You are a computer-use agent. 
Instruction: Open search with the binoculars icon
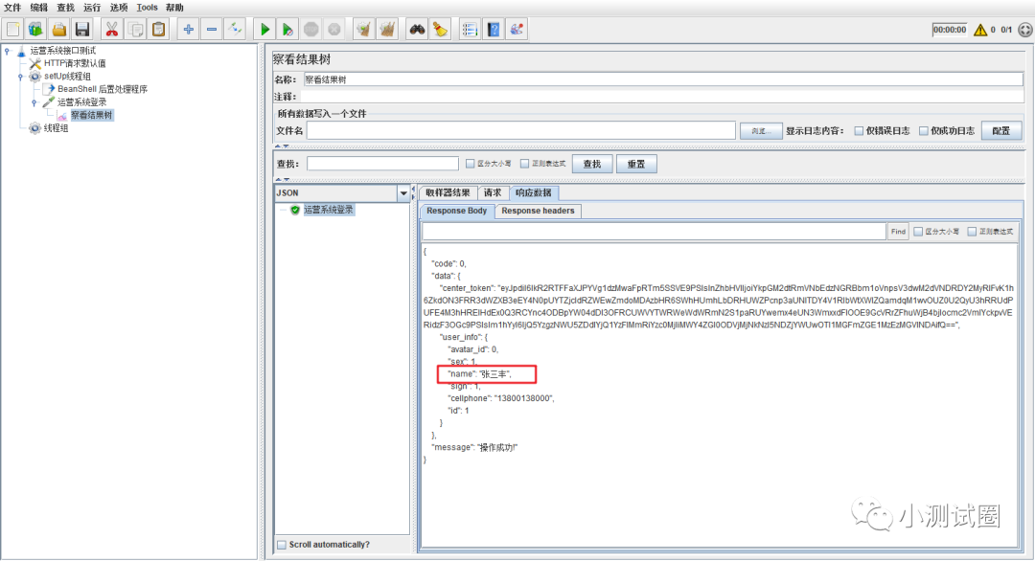coord(417,29)
